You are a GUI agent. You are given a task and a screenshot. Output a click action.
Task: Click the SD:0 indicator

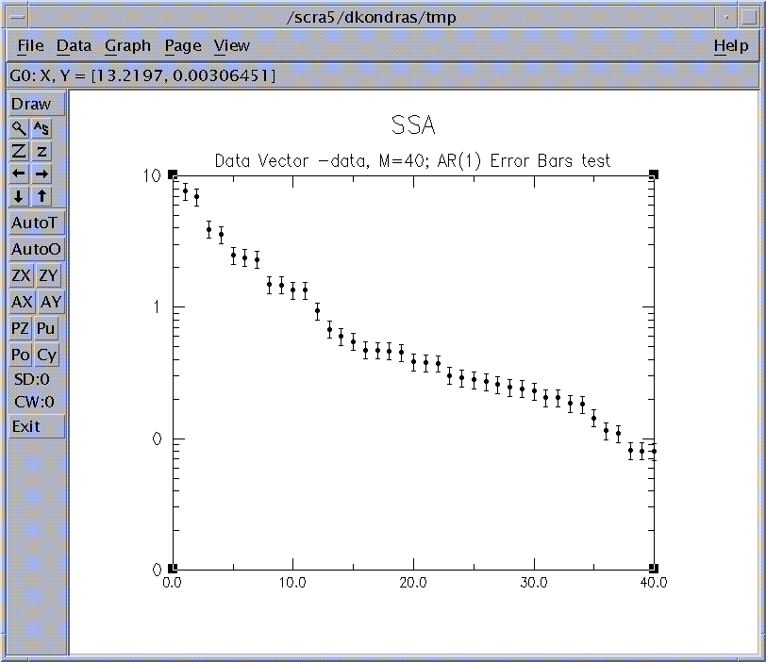pyautogui.click(x=34, y=380)
